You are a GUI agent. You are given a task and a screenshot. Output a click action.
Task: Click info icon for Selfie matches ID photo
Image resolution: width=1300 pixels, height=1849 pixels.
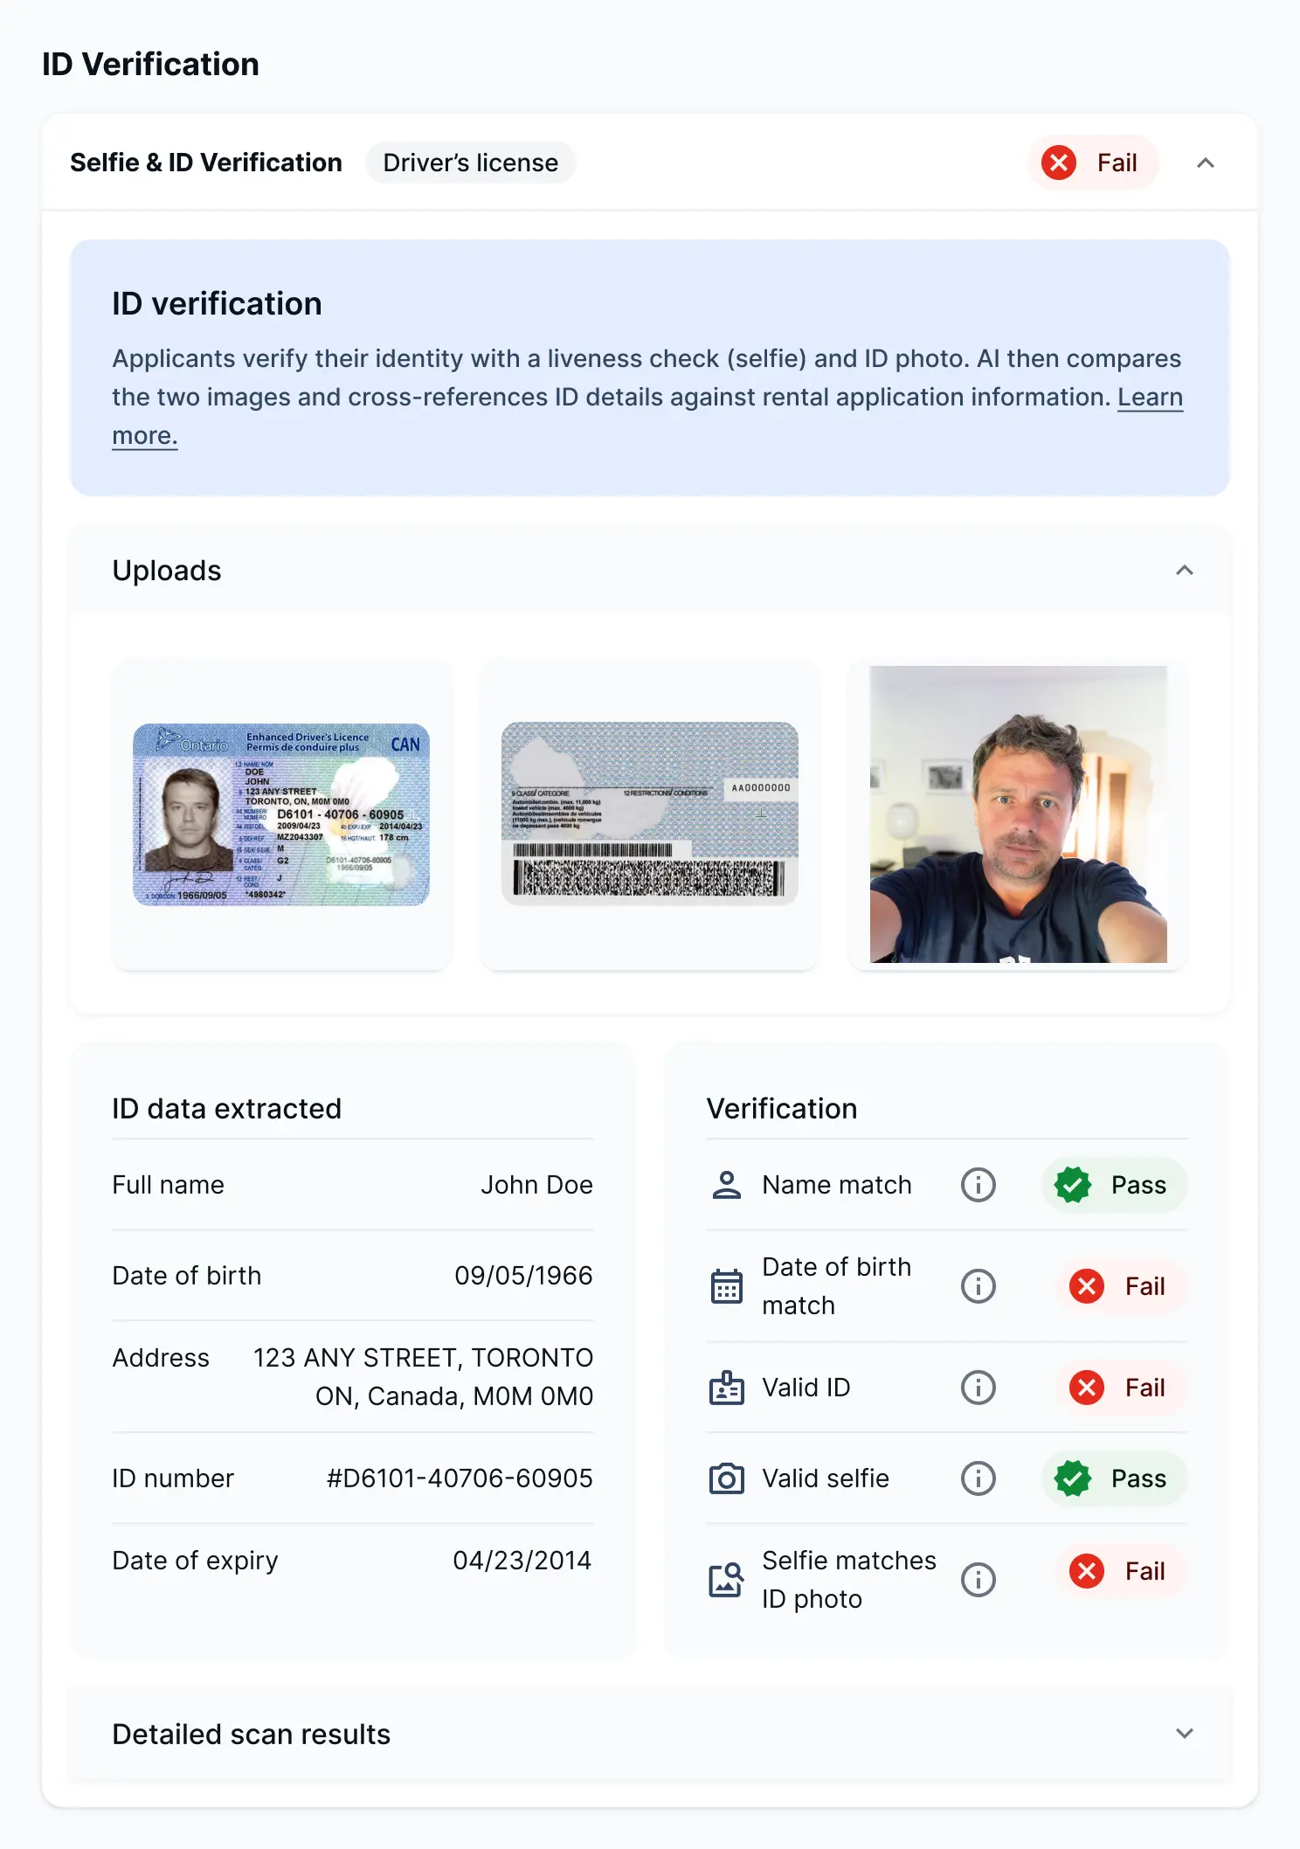click(978, 1580)
